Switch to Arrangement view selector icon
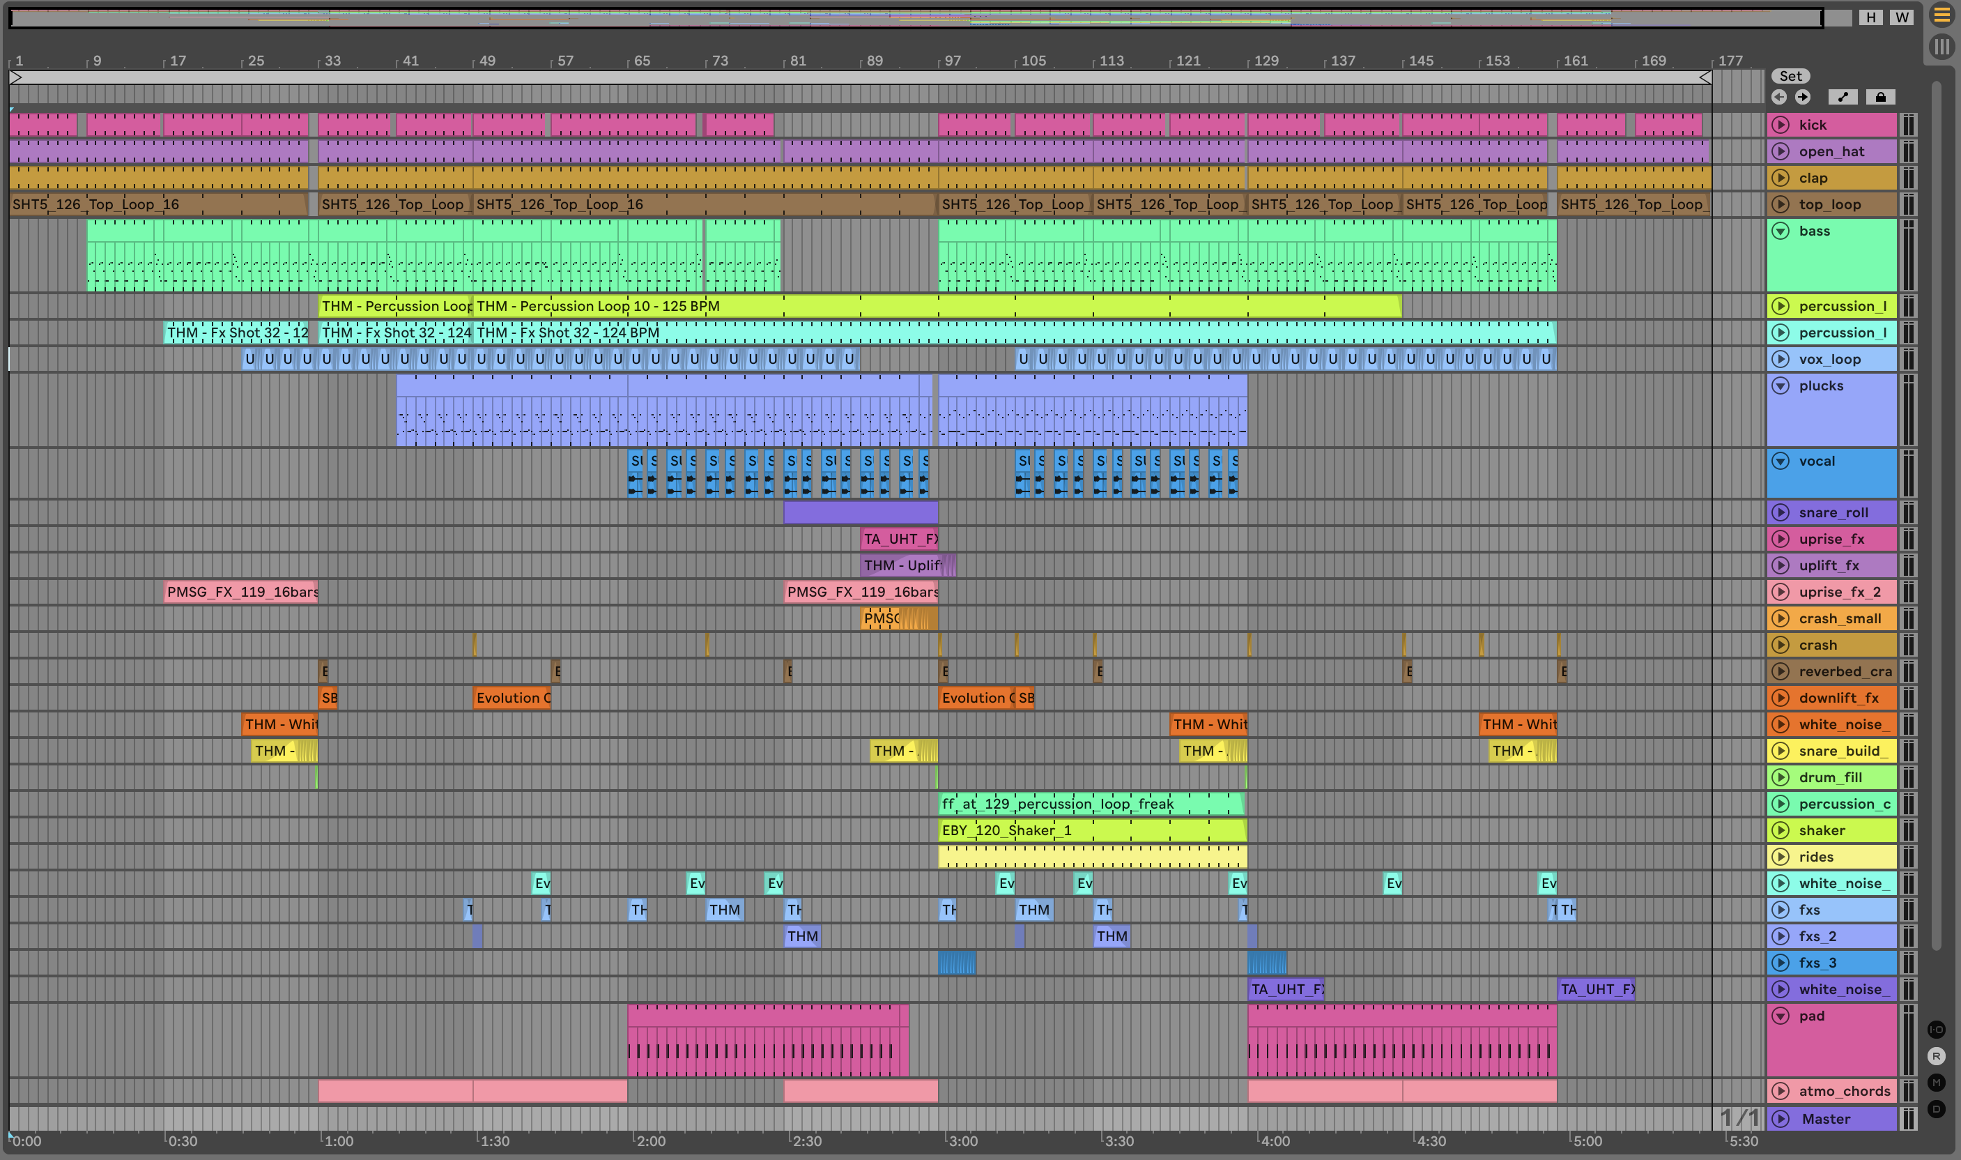1961x1160 pixels. (1941, 14)
